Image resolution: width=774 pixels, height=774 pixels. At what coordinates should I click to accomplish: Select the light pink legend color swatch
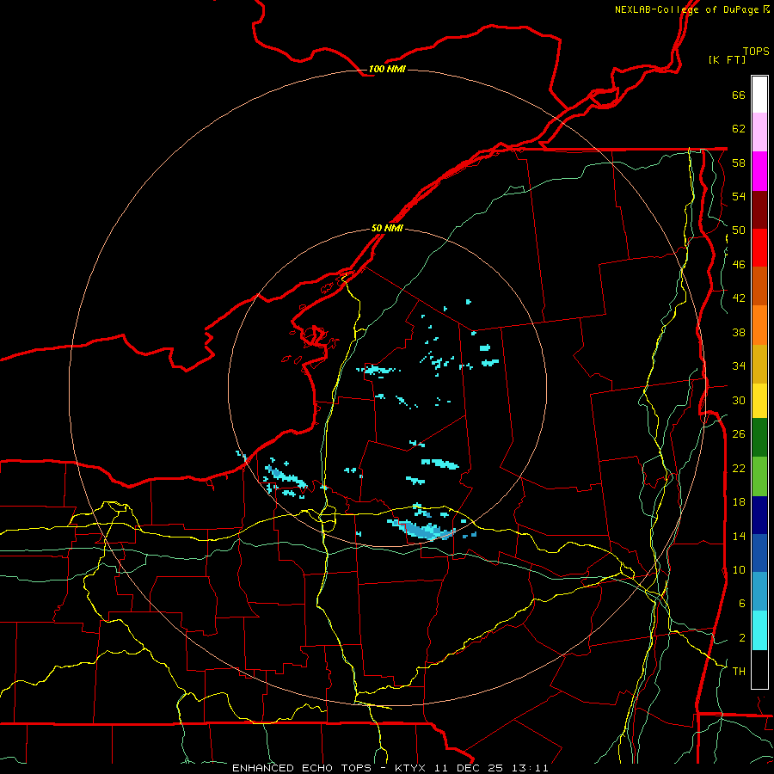coord(759,132)
